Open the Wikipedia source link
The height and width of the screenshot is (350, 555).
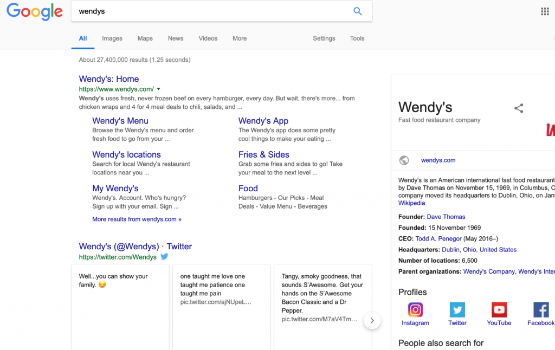[412, 203]
